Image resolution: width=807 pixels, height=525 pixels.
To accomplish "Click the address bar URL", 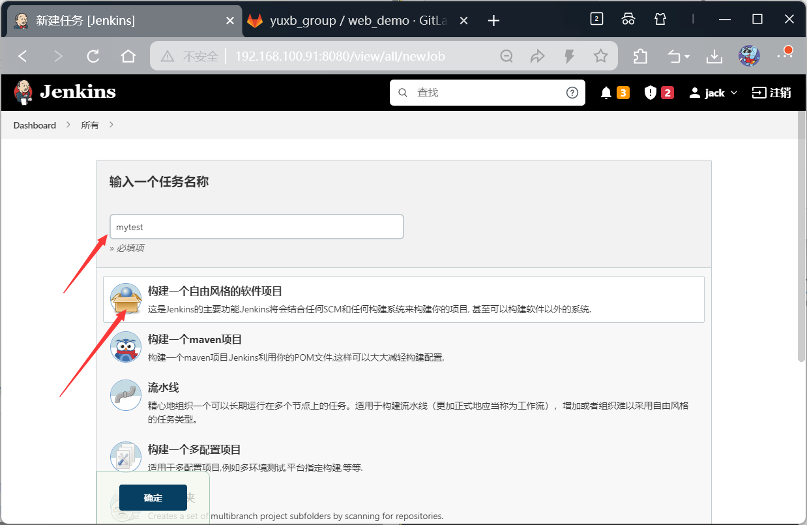I will coord(340,57).
